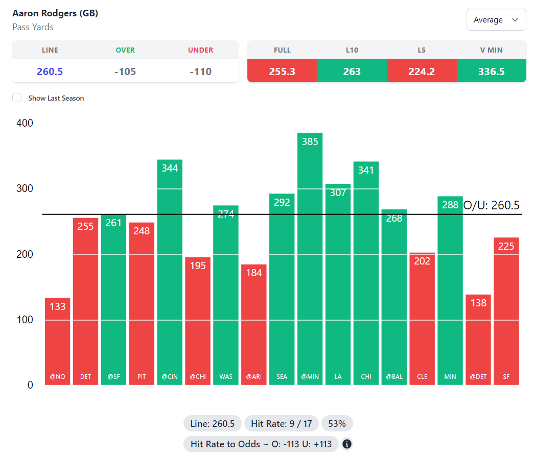Click the Line: 260.5 pill

point(213,423)
